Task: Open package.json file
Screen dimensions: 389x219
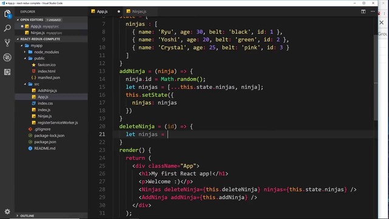Action: (51, 142)
